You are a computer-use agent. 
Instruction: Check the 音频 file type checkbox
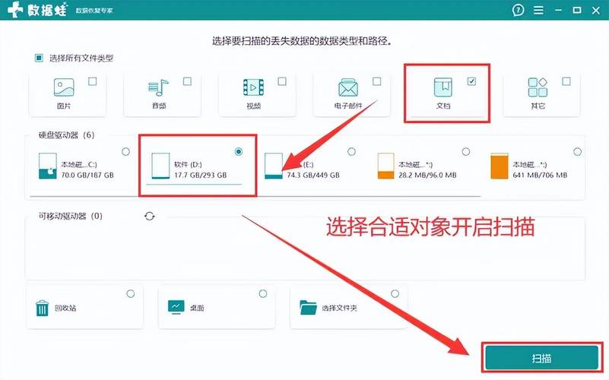click(x=187, y=81)
